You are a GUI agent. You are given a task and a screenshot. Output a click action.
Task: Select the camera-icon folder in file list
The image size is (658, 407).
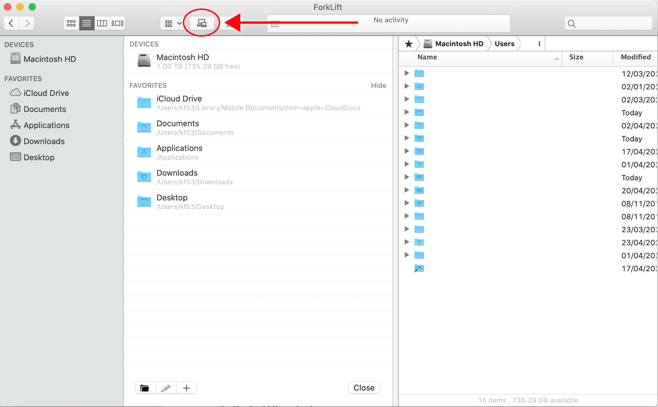[419, 190]
